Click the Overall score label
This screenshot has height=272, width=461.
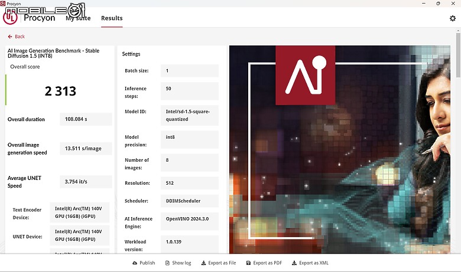pyautogui.click(x=25, y=67)
